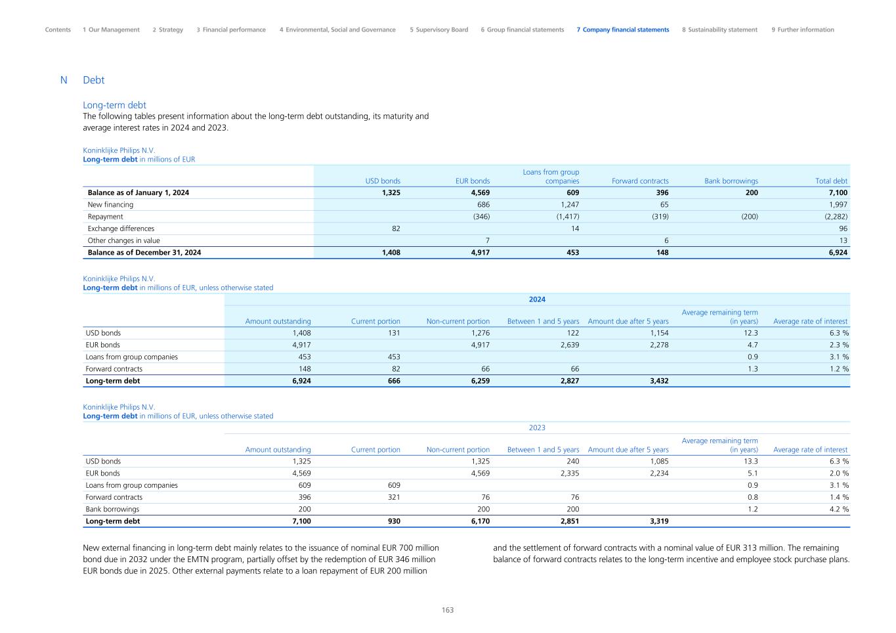Click the 'Repayment' row label
The image size is (896, 633).
click(x=105, y=217)
